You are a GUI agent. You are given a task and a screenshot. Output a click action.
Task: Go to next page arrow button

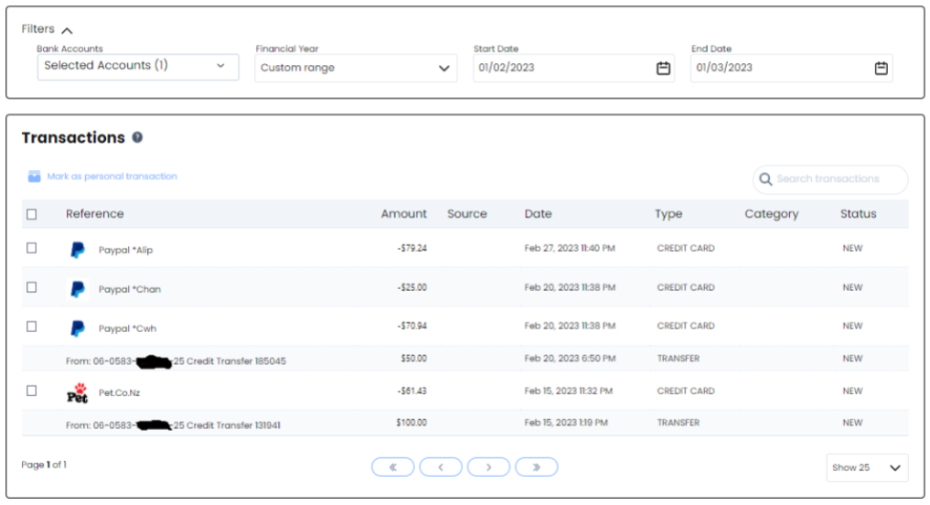pos(488,467)
